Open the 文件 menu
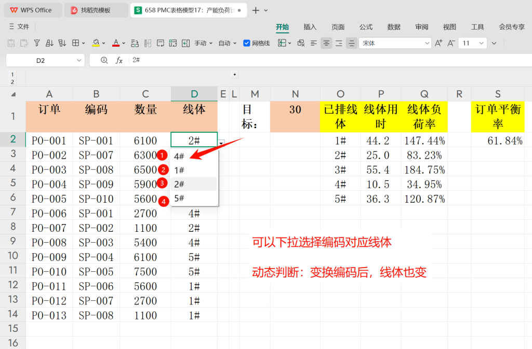The height and width of the screenshot is (349, 532). pyautogui.click(x=19, y=26)
